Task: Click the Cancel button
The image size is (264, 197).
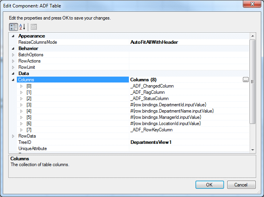Action: coord(241,185)
